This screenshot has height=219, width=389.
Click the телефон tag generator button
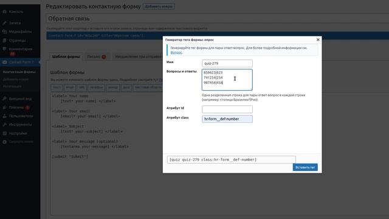click(x=96, y=88)
